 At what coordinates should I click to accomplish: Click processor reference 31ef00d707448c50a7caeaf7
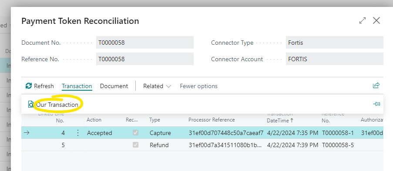tap(226, 133)
